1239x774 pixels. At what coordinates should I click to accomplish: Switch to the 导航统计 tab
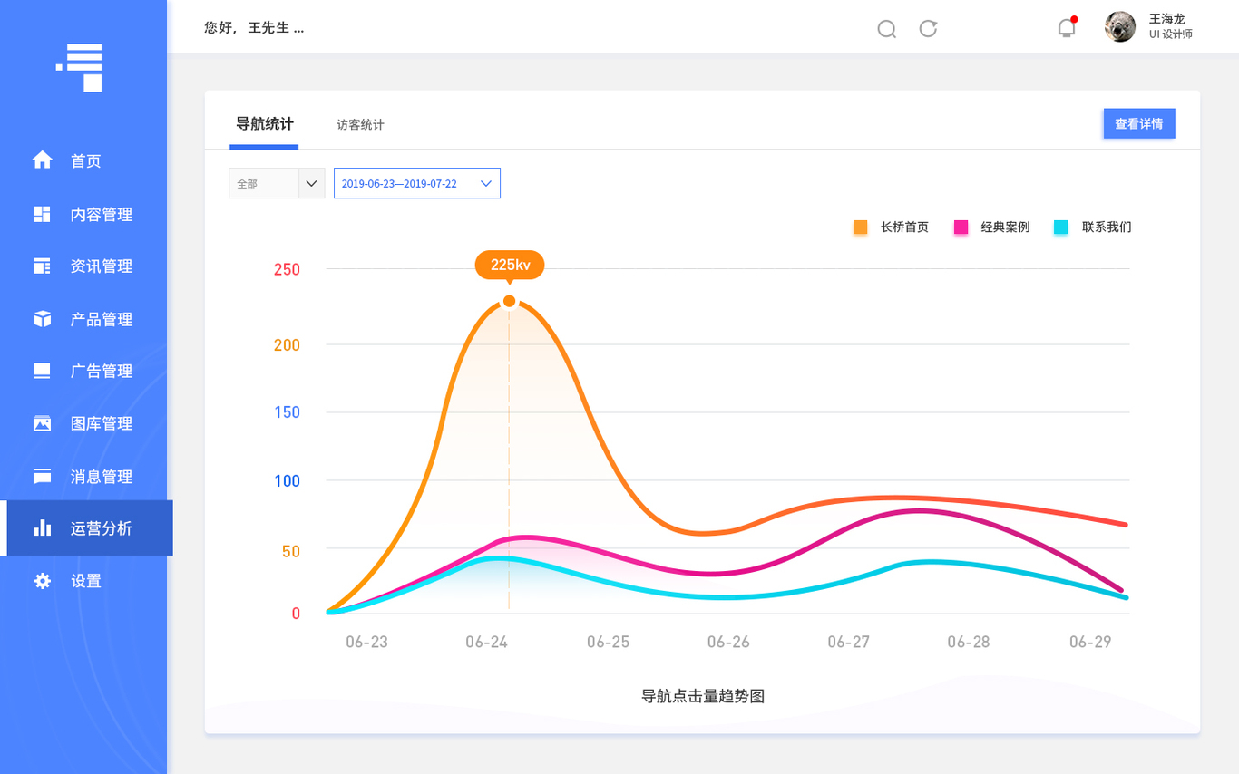pos(264,124)
